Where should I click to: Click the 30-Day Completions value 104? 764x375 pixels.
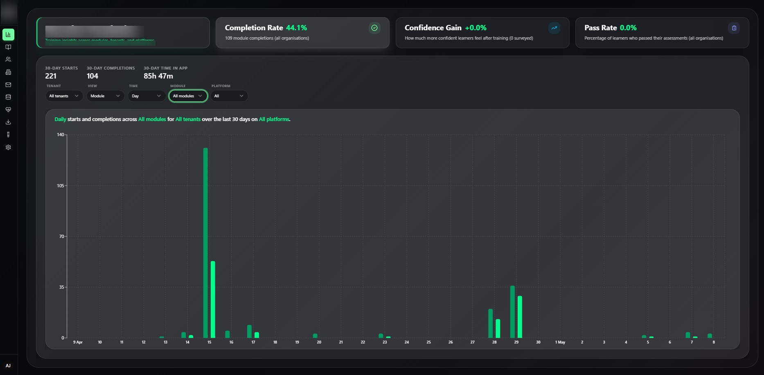click(x=92, y=76)
